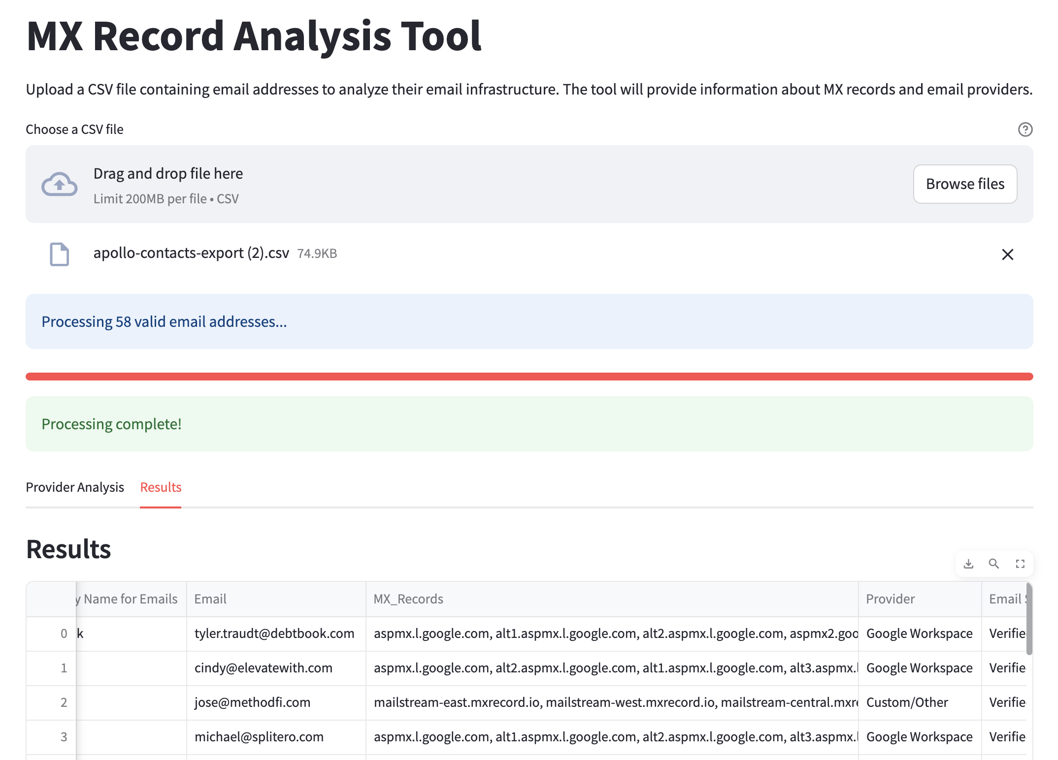Select row number 3 index cell
This screenshot has width=1058, height=760.
(x=52, y=737)
